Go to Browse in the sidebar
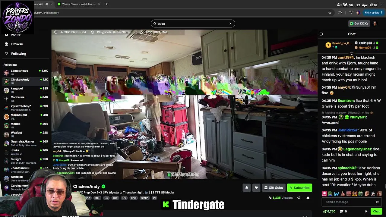 pos(17,44)
